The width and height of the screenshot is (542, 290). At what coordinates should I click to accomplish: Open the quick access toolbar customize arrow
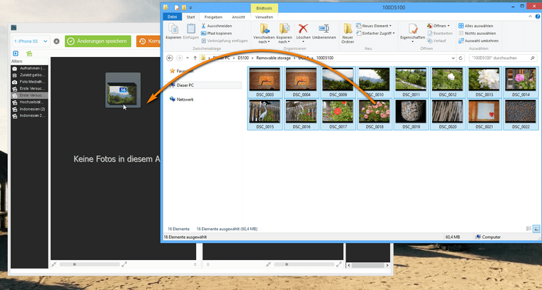(190, 7)
